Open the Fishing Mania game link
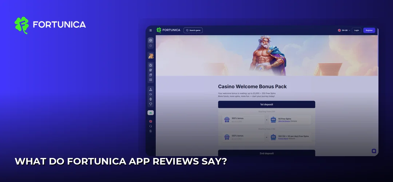The height and width of the screenshot is (182, 393). pos(283,139)
